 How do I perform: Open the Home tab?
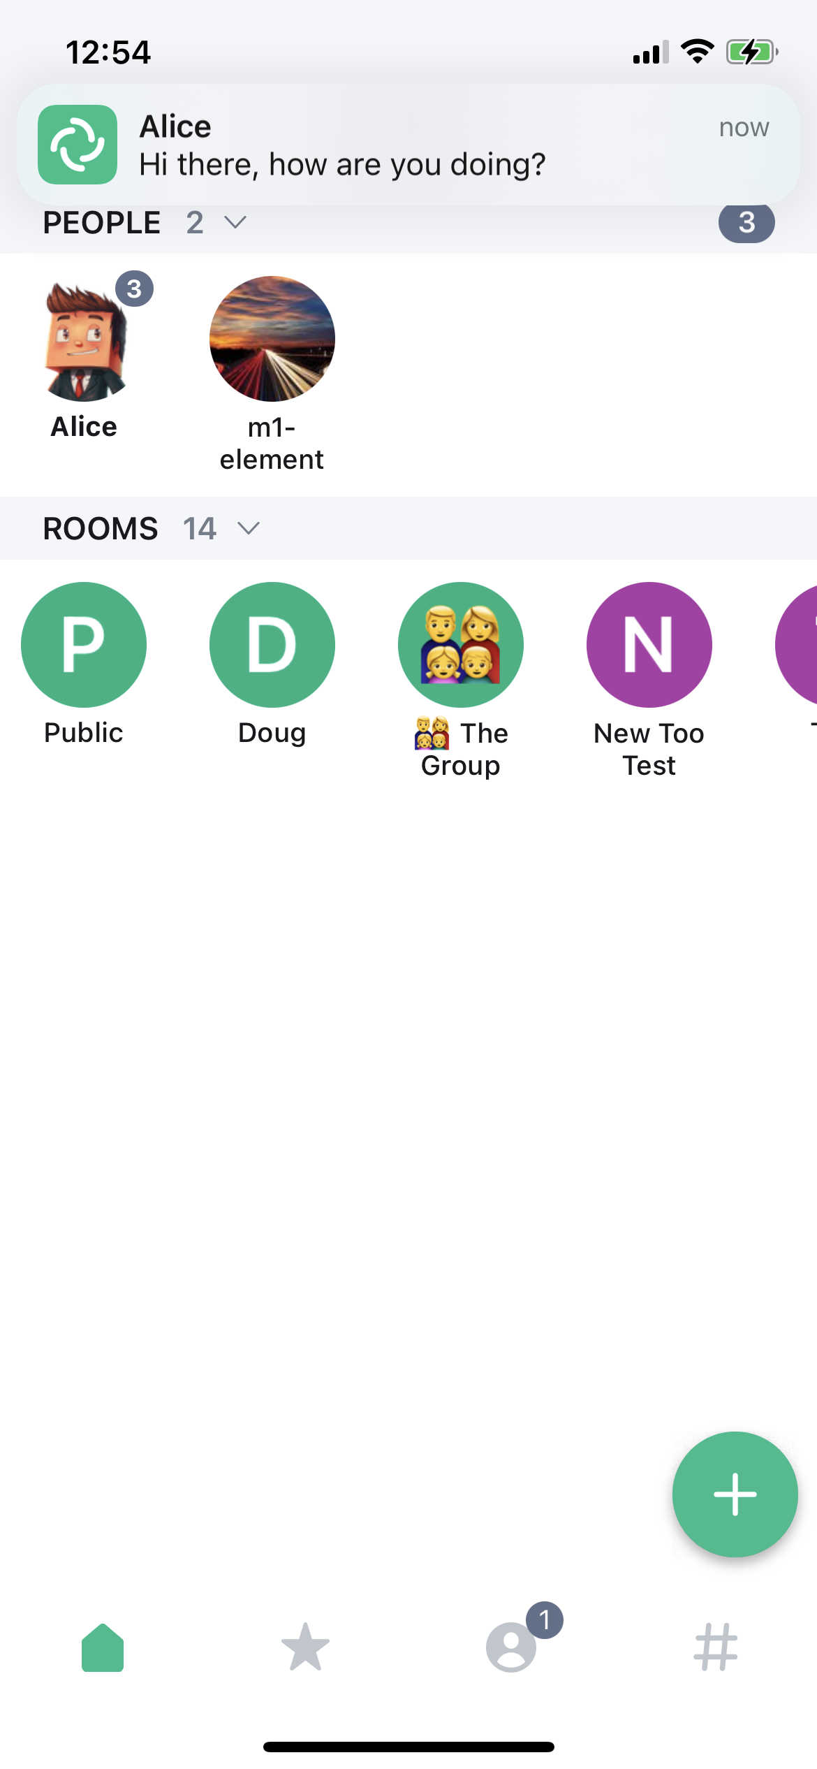(x=103, y=1647)
